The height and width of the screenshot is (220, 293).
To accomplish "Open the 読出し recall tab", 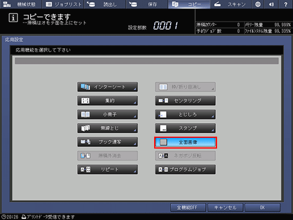I will 105,4.
